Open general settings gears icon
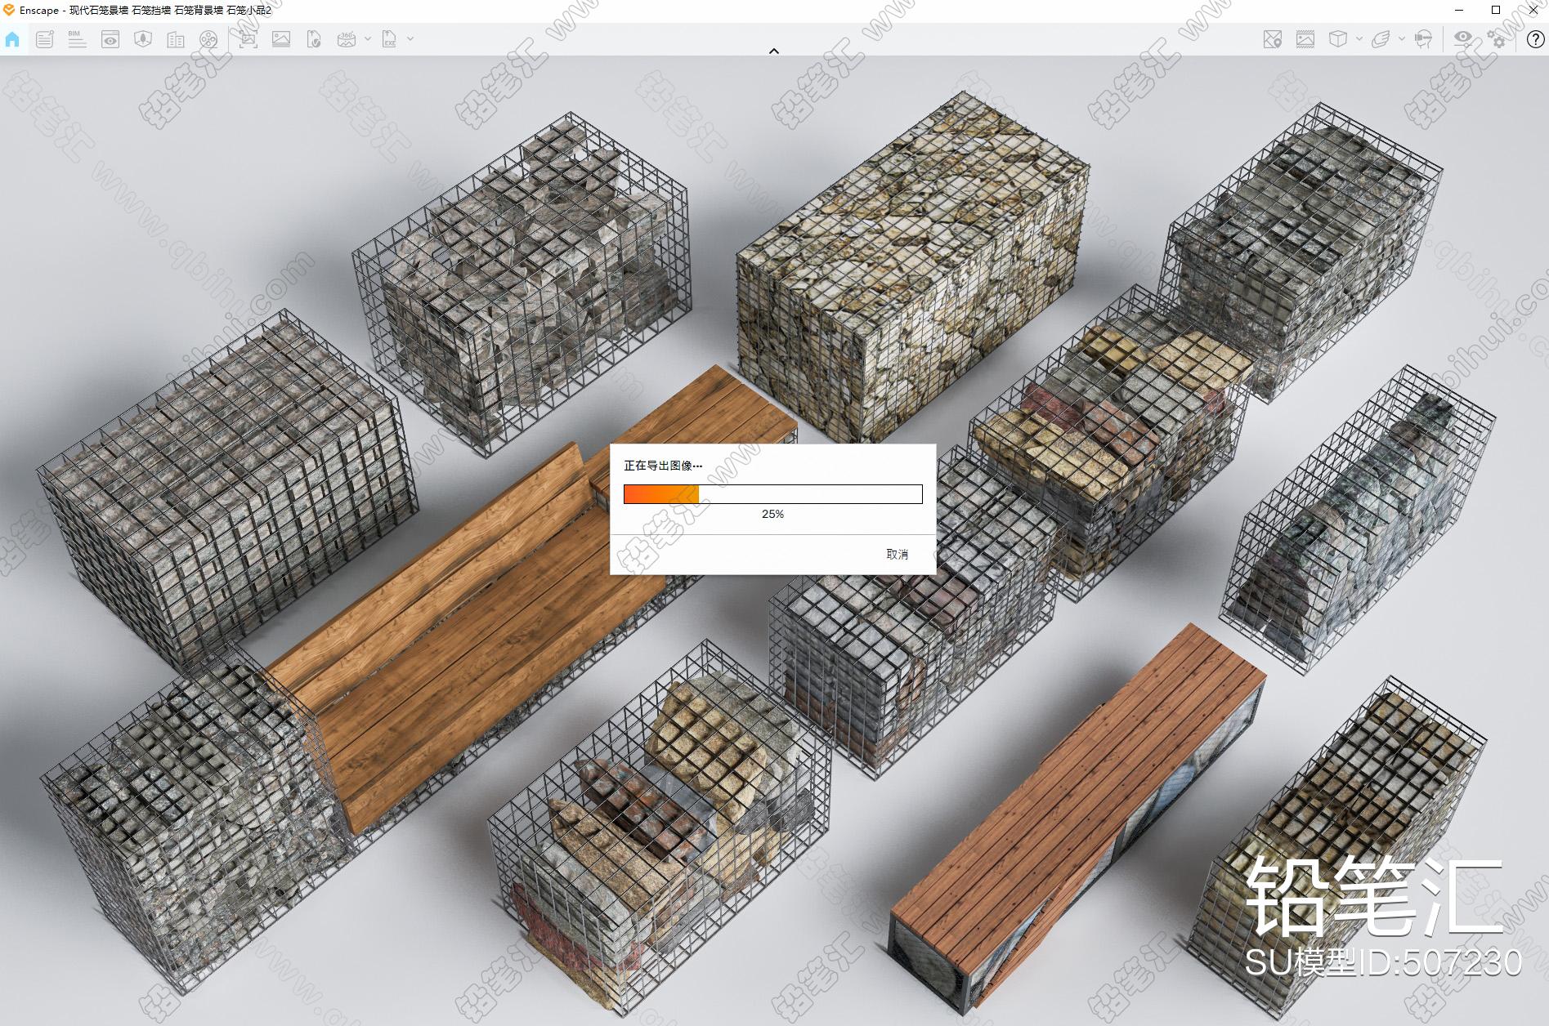Image resolution: width=1549 pixels, height=1026 pixels. [1497, 39]
